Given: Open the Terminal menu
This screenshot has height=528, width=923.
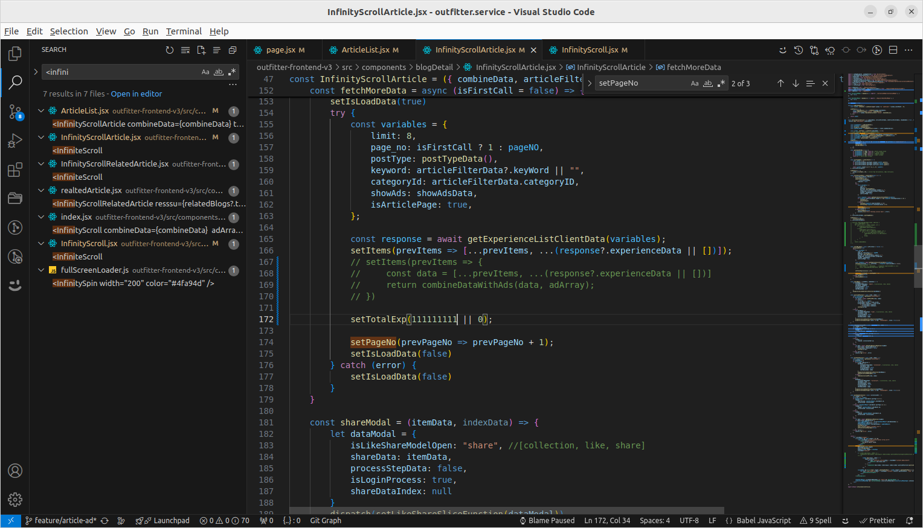Looking at the screenshot, I should (x=184, y=31).
